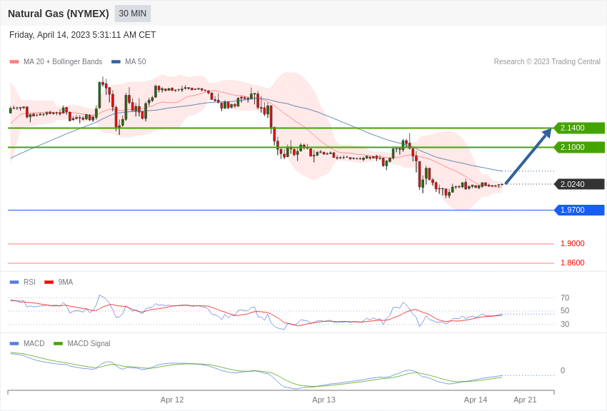The width and height of the screenshot is (607, 411).
Task: Select the 2.1000 resistance price tag
Action: pos(580,147)
